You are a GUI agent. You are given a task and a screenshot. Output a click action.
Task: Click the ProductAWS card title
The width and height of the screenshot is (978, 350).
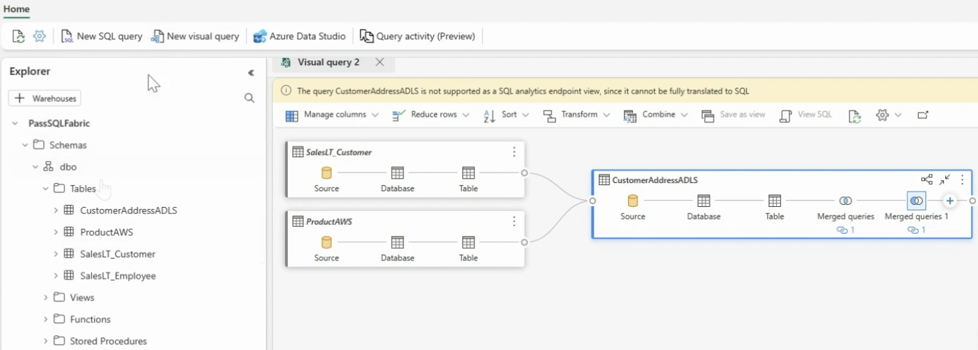tap(329, 222)
